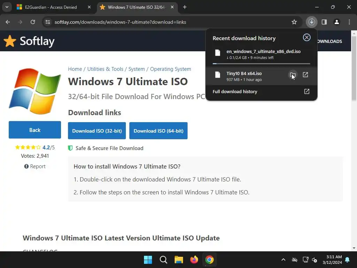The height and width of the screenshot is (268, 357).
Task: Go to Home breadcrumb
Action: coord(75,69)
